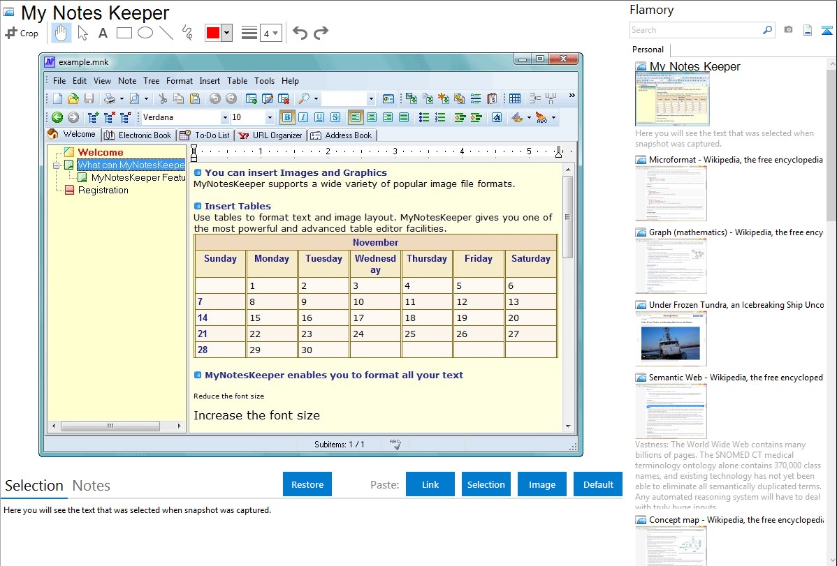Pick the arrow pointer tool
The image size is (837, 566).
(83, 33)
